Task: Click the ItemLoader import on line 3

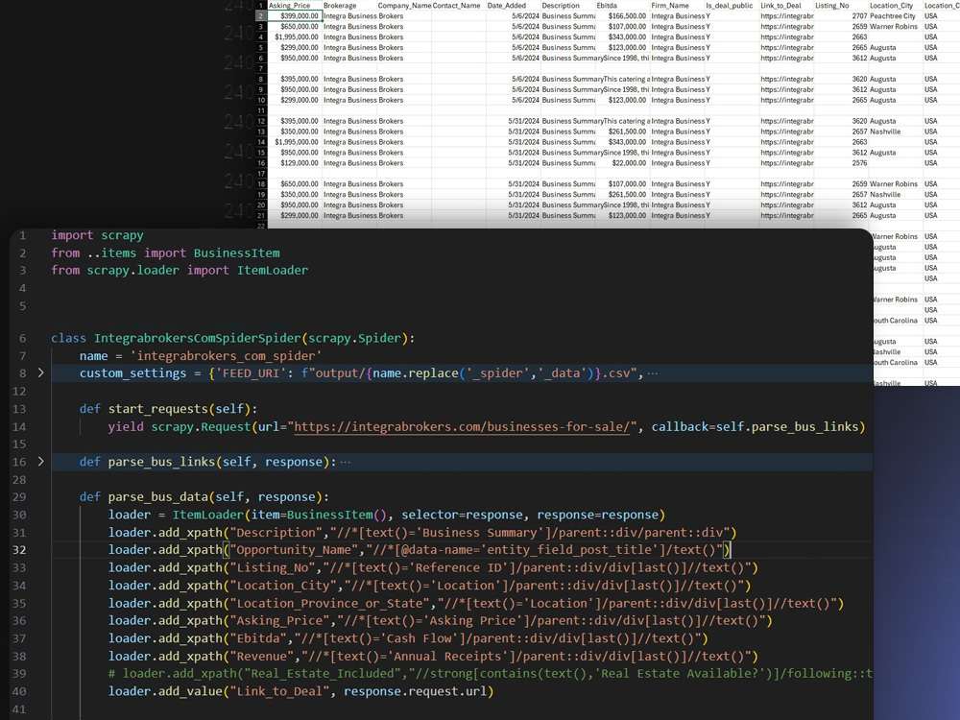Action: (273, 270)
